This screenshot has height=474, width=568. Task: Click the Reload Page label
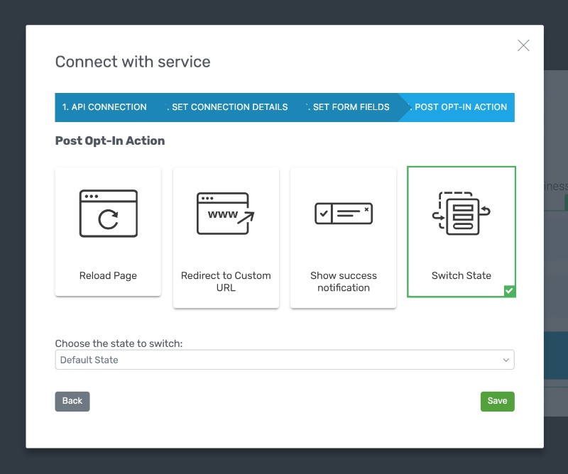(x=108, y=275)
